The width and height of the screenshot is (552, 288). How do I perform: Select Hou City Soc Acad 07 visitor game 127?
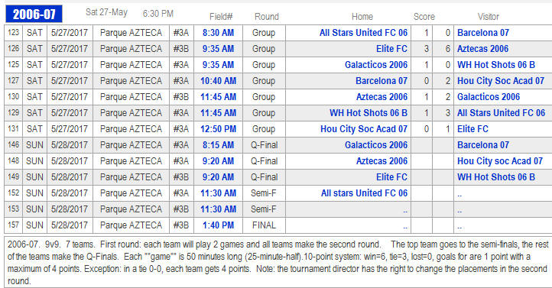pos(501,81)
